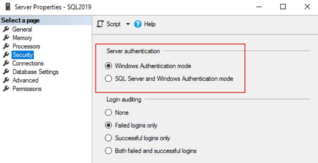Screen dimensions: 318x163
Task: Select Successful logins only option
Action: [108, 138]
